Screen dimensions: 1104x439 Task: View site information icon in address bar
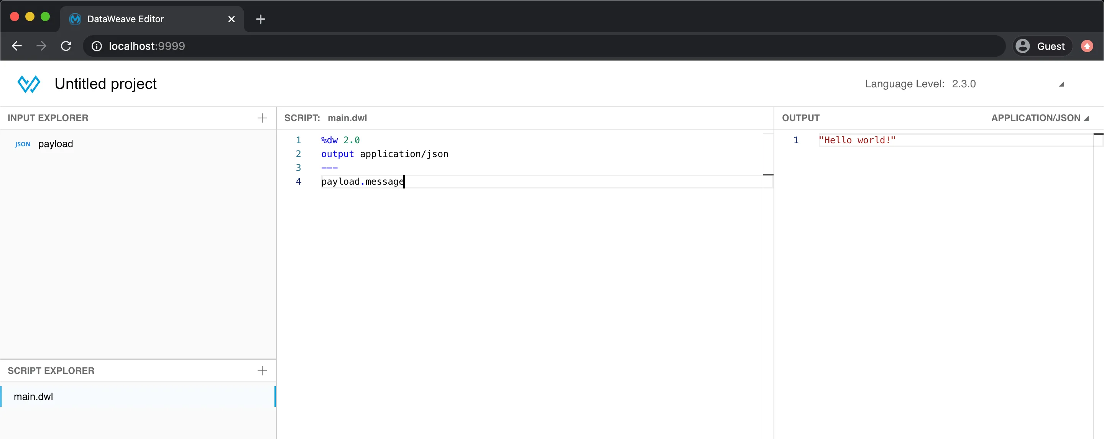click(x=97, y=46)
